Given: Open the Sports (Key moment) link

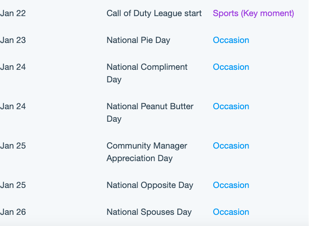Looking at the screenshot, I should click(253, 13).
